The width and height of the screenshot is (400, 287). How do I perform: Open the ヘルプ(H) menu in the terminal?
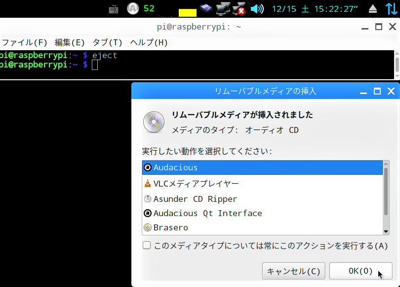149,42
